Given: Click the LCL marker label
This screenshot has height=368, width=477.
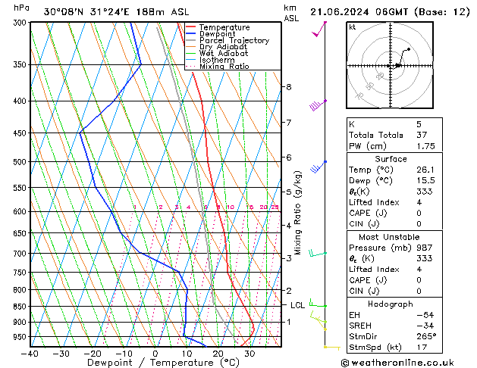Looking at the screenshot, I should tap(297, 305).
